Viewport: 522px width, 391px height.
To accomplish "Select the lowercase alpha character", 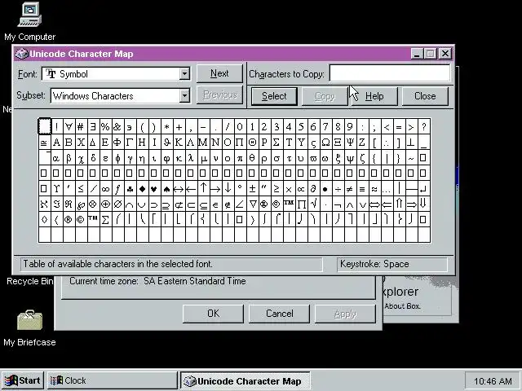I will click(56, 158).
